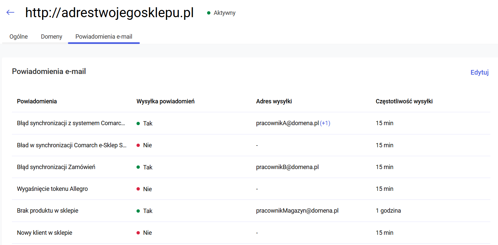Image resolution: width=498 pixels, height=245 pixels.
Task: Click pracownikMagazyn@domena.pl address
Action: tap(297, 211)
